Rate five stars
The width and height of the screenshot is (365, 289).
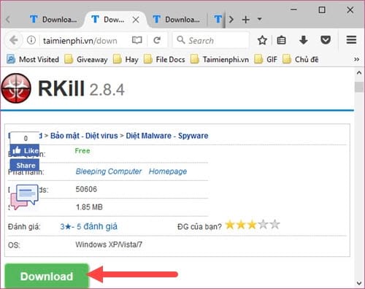tap(274, 225)
